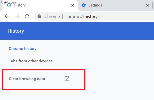Viewport: 154px width, 100px height.
Task: Click the Chrome logo in address bar
Action: 39,16
